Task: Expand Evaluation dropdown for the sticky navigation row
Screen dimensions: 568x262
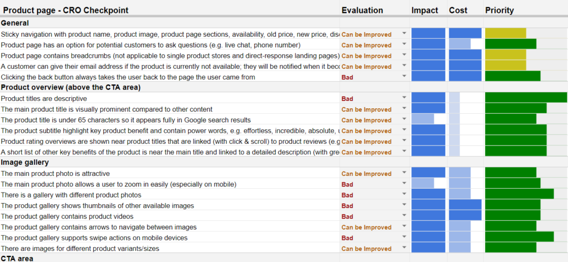Action: click(x=404, y=34)
